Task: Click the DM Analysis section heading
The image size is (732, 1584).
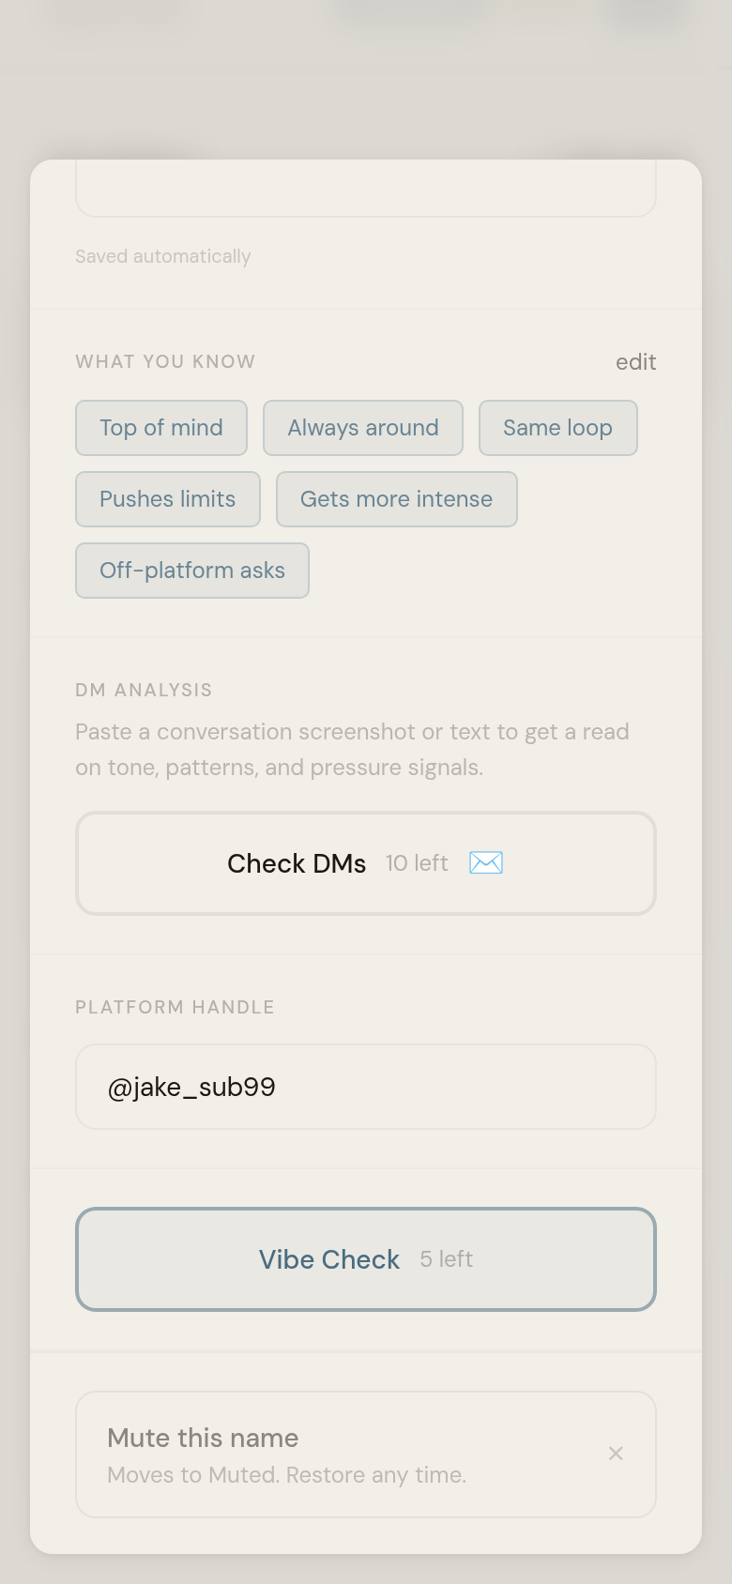Action: [144, 690]
